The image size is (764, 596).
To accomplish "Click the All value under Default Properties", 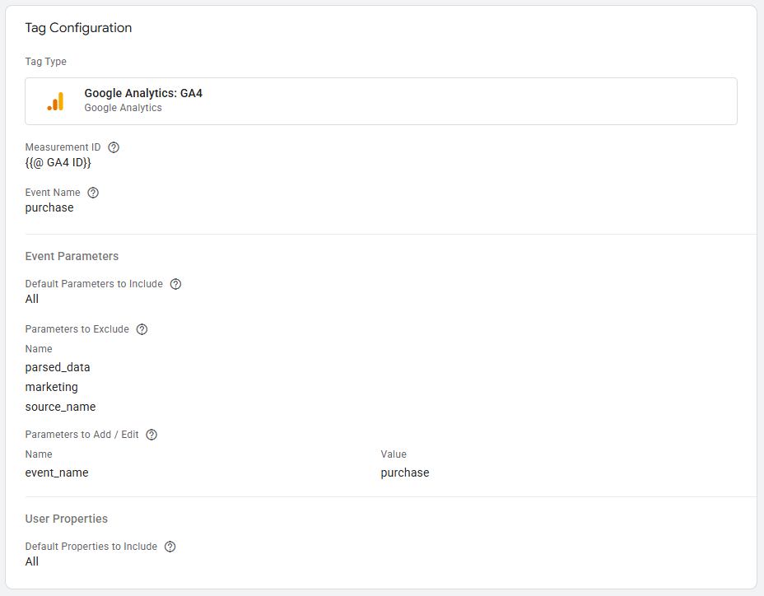I will click(32, 561).
